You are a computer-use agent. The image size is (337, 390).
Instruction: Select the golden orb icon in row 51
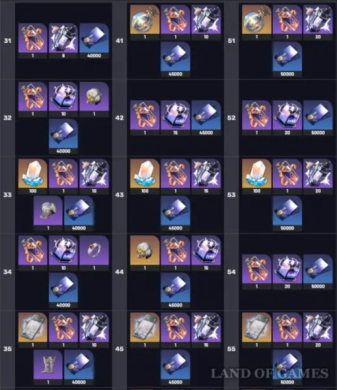coord(256,19)
